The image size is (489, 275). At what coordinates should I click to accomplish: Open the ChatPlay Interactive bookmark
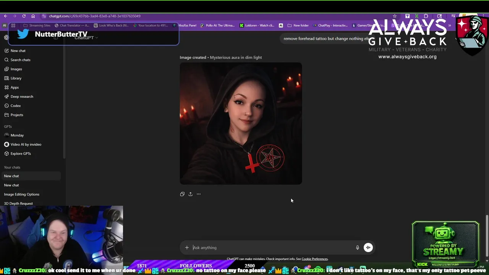(x=330, y=26)
